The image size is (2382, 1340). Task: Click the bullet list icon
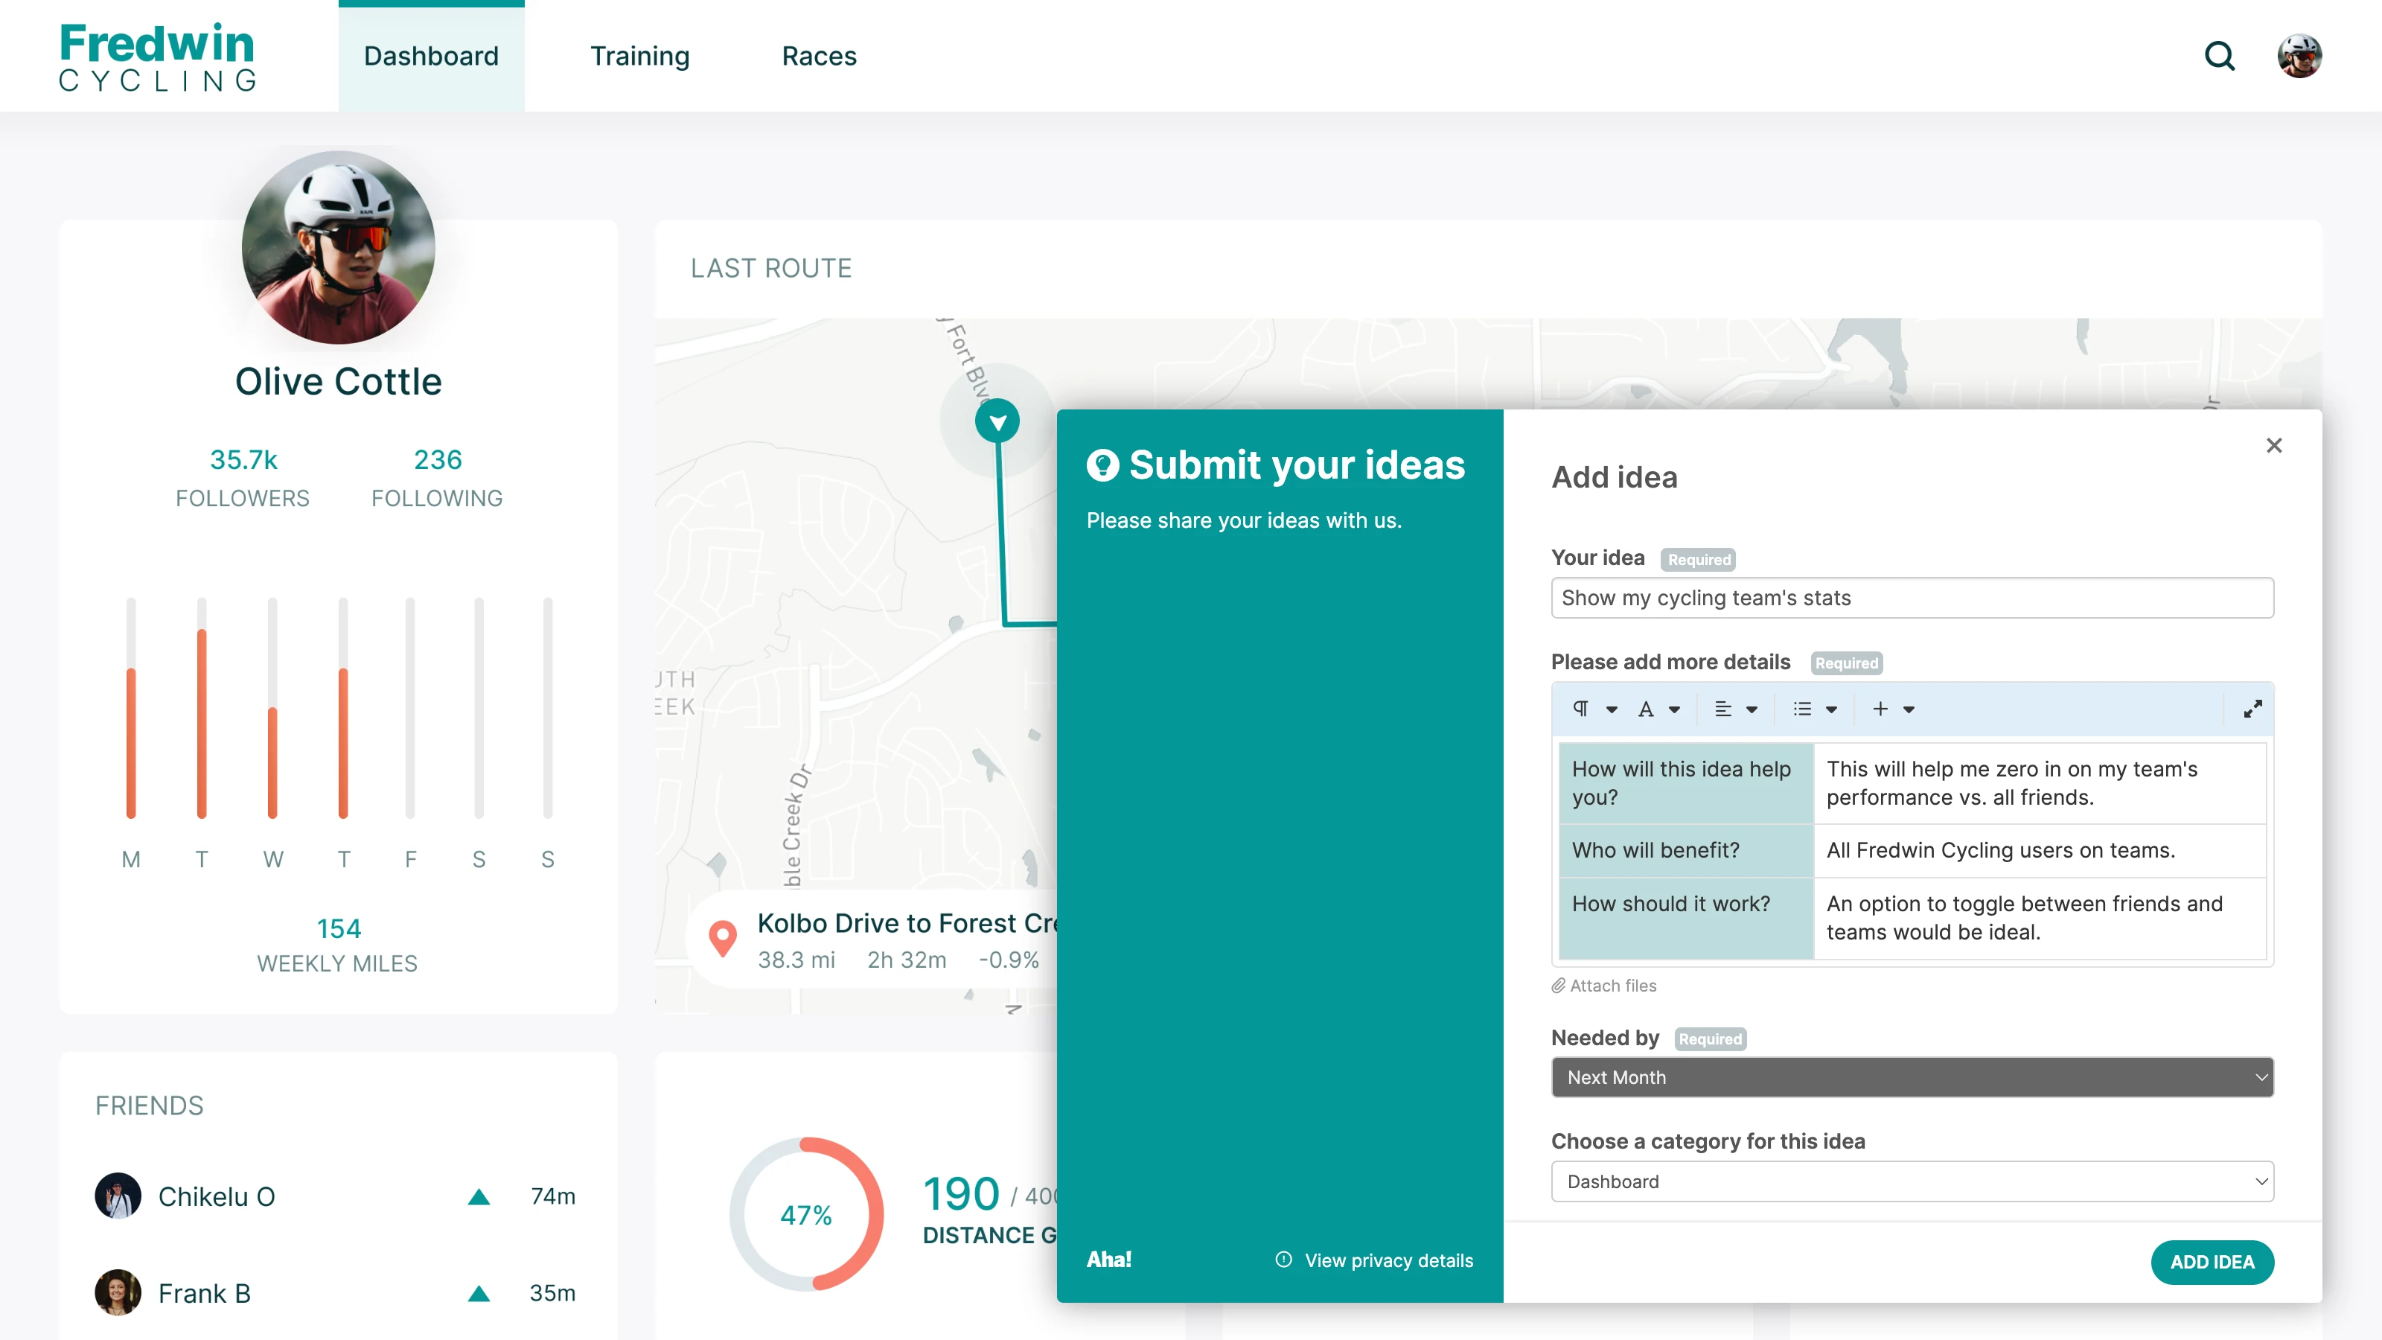[x=1802, y=709]
